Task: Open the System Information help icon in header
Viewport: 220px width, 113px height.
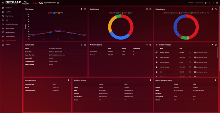Action: tap(58, 3)
